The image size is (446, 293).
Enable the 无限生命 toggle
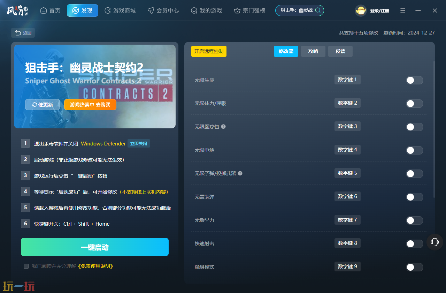coord(414,80)
